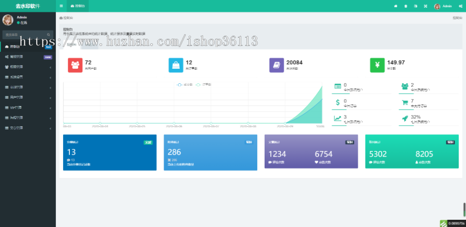
Task: Click the dark badge on the purple 1234 card
Action: tap(349, 142)
